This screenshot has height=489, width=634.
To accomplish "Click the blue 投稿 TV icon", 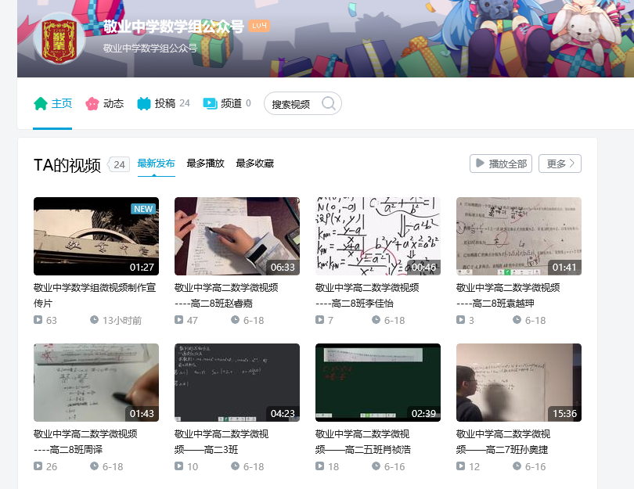I will point(144,103).
